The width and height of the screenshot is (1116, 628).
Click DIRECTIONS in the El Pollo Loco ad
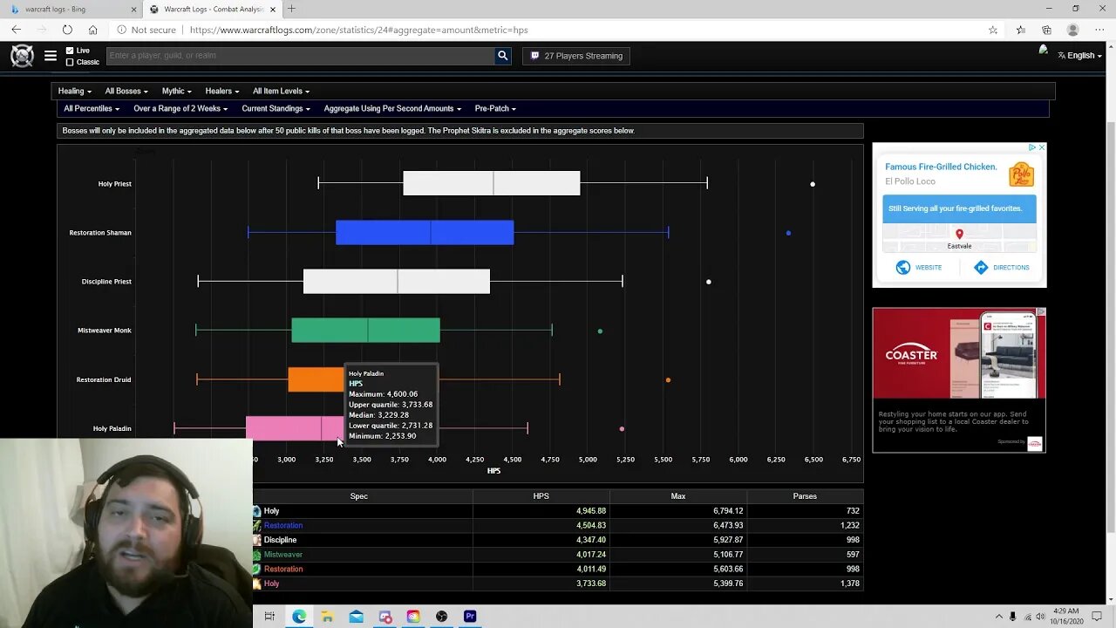click(1002, 268)
